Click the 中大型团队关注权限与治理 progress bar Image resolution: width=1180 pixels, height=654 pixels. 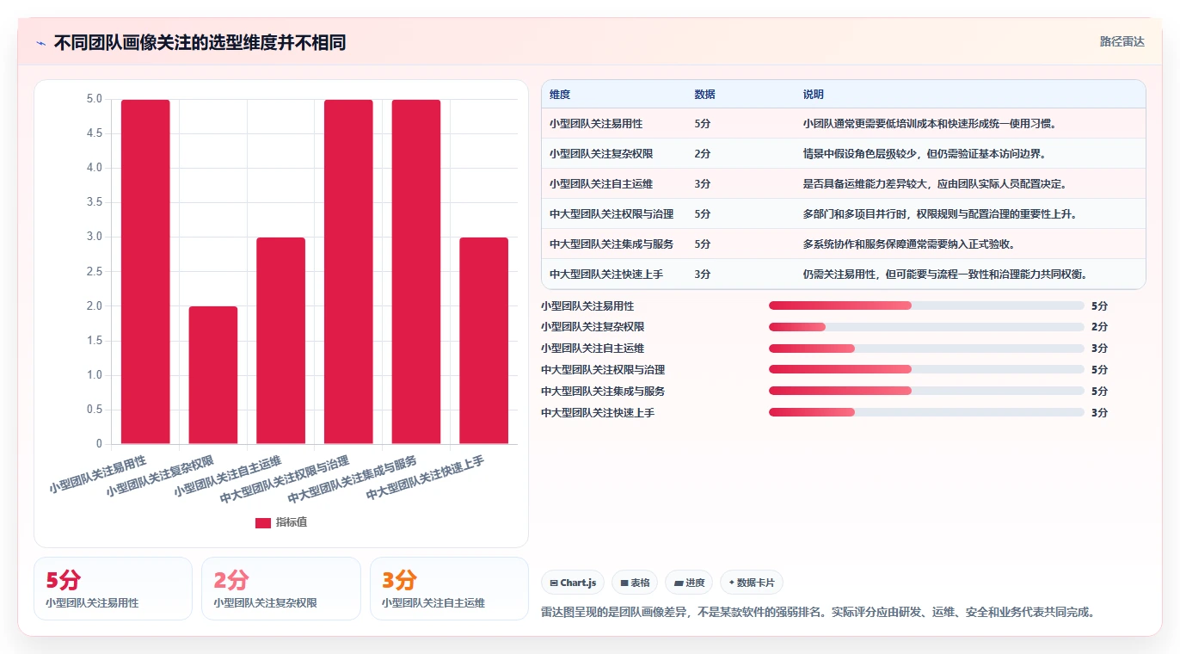pyautogui.click(x=926, y=369)
